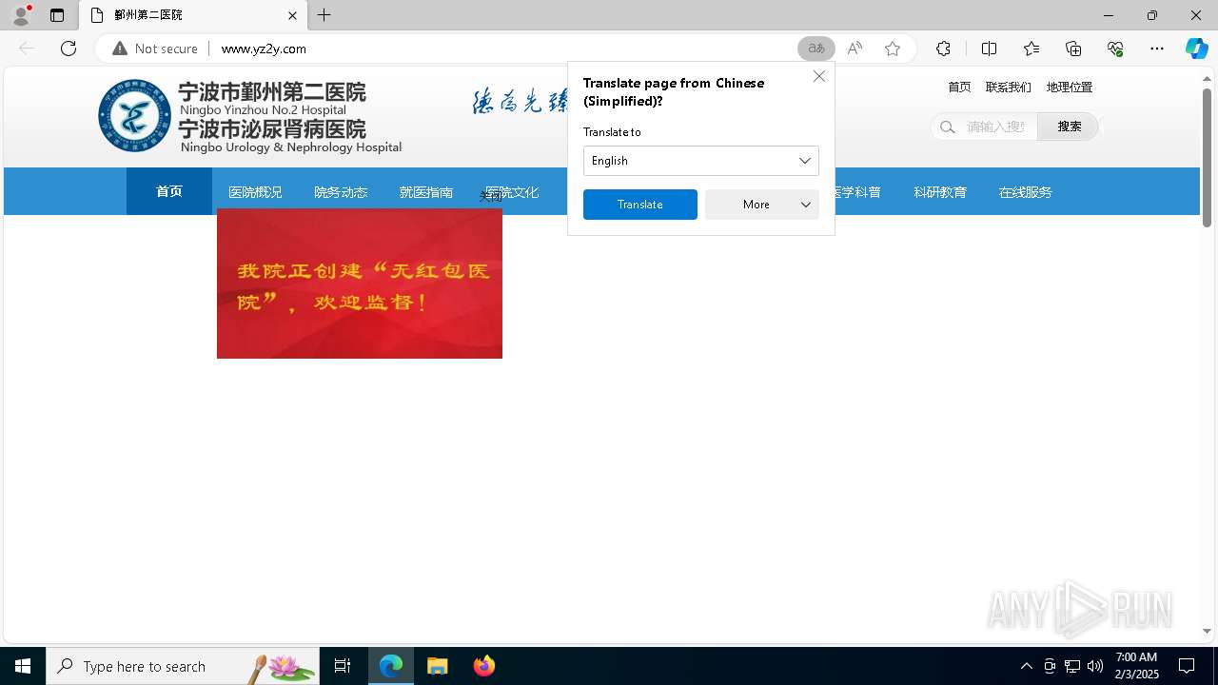Screen dimensions: 1218x685
Task: Click the red 无红包医院 banner image
Action: [360, 284]
